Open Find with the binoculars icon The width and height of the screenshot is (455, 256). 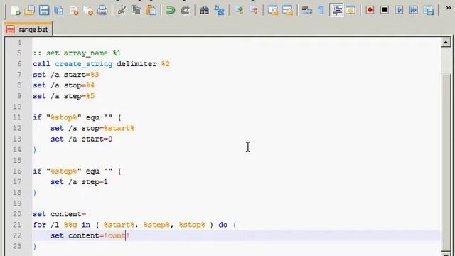click(204, 11)
